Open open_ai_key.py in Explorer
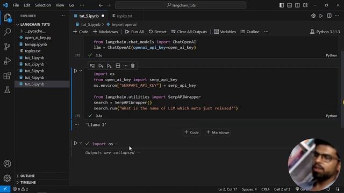Viewport: 344px width, 193px height. (x=38, y=38)
